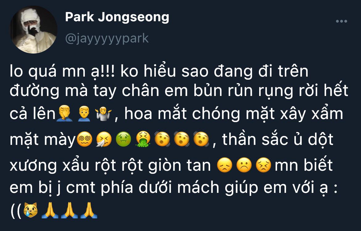Click the last of three shaking astonished faces
Screen dimensions: 361x231
[201, 139]
